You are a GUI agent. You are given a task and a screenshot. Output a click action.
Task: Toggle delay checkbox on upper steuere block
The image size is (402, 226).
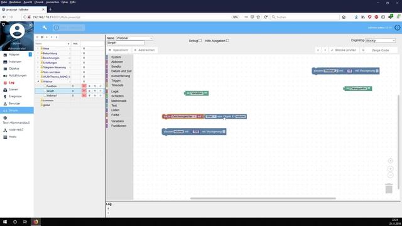point(377,71)
